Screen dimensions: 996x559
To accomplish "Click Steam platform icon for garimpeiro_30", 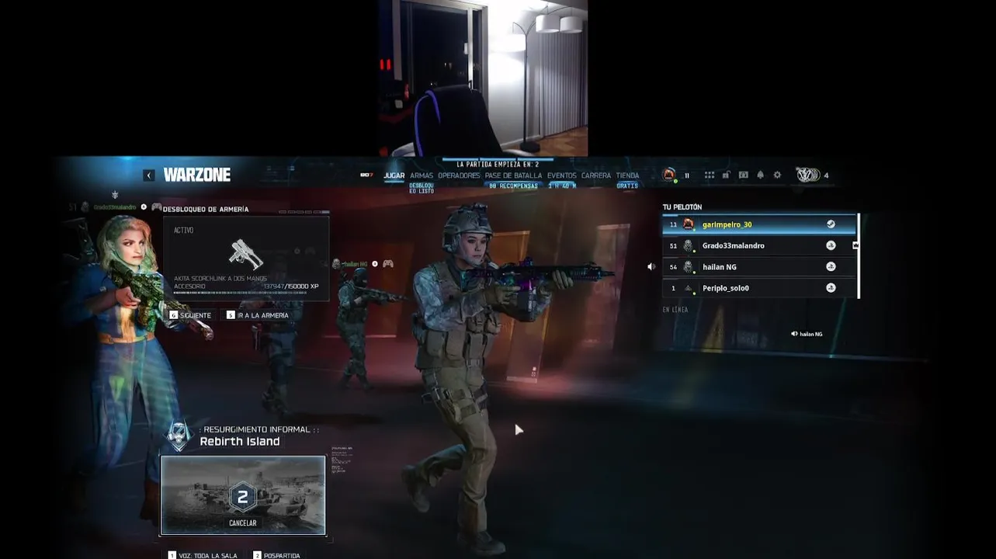I will click(831, 224).
